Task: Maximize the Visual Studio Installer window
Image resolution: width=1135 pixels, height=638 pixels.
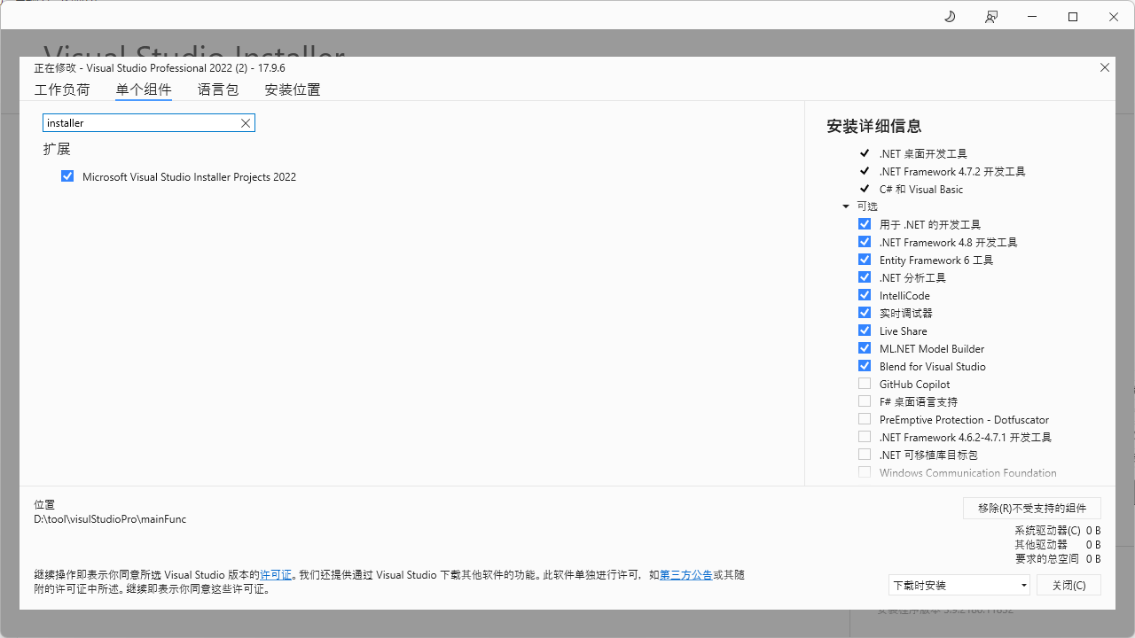Action: click(1073, 17)
